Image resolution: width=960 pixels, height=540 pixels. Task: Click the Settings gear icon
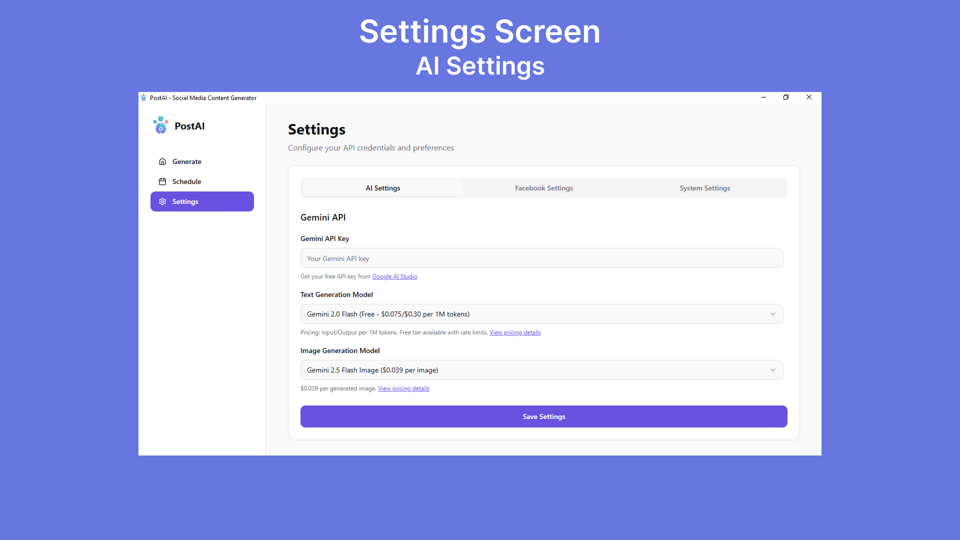(162, 201)
